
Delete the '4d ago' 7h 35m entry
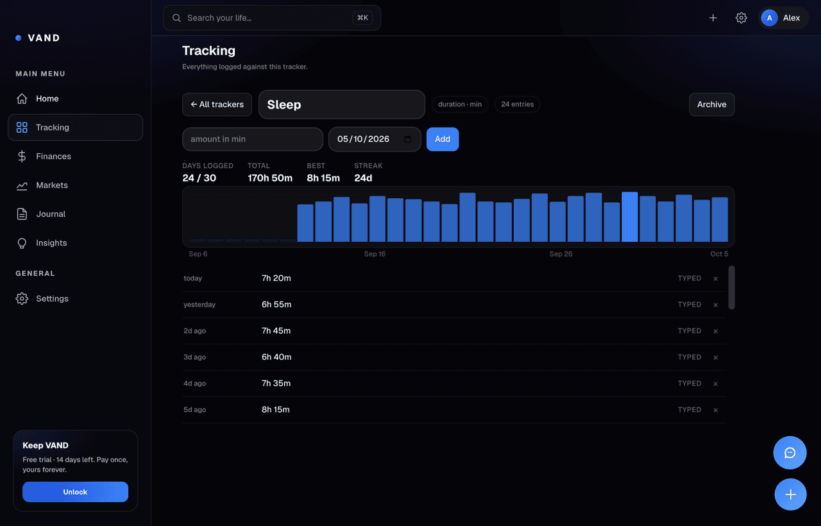(716, 384)
